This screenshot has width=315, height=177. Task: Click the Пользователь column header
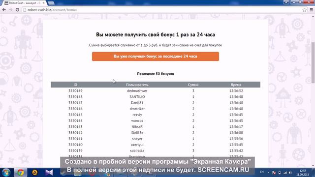click(x=137, y=85)
